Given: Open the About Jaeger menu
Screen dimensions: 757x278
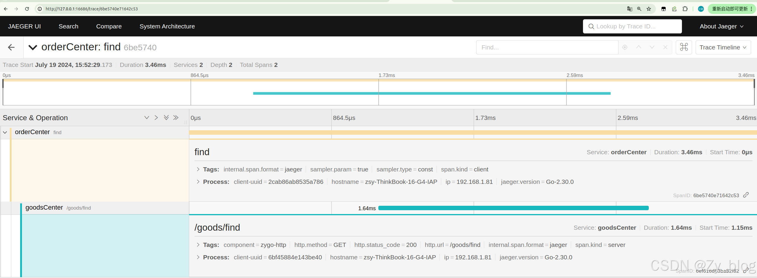Looking at the screenshot, I should click(x=722, y=26).
